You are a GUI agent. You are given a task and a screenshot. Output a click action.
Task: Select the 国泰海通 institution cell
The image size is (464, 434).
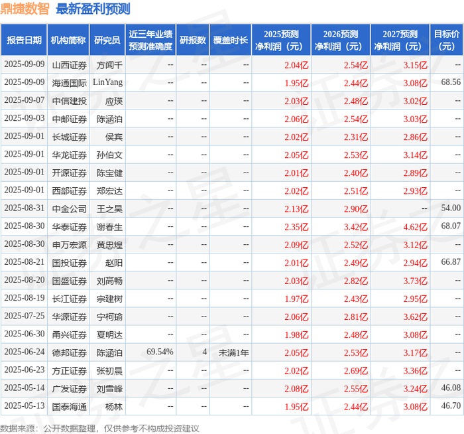69,407
